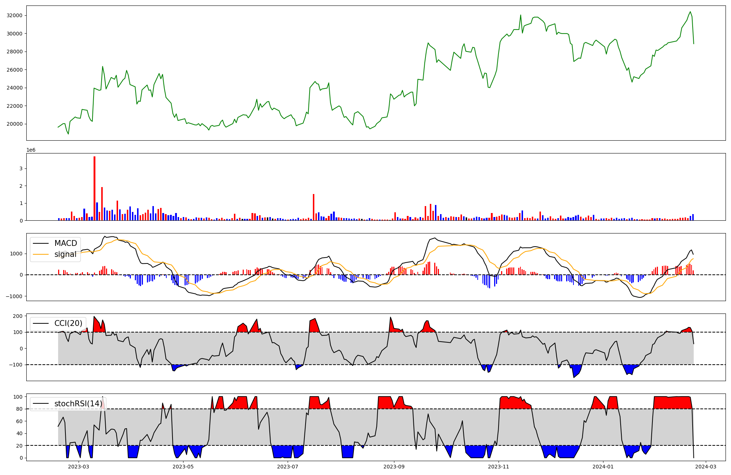
Task: Click the 2023-07 date tick label
Action: 288,467
